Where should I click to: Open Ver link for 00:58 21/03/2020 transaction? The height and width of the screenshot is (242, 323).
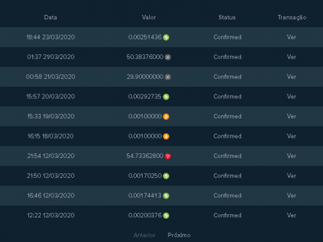pos(291,77)
